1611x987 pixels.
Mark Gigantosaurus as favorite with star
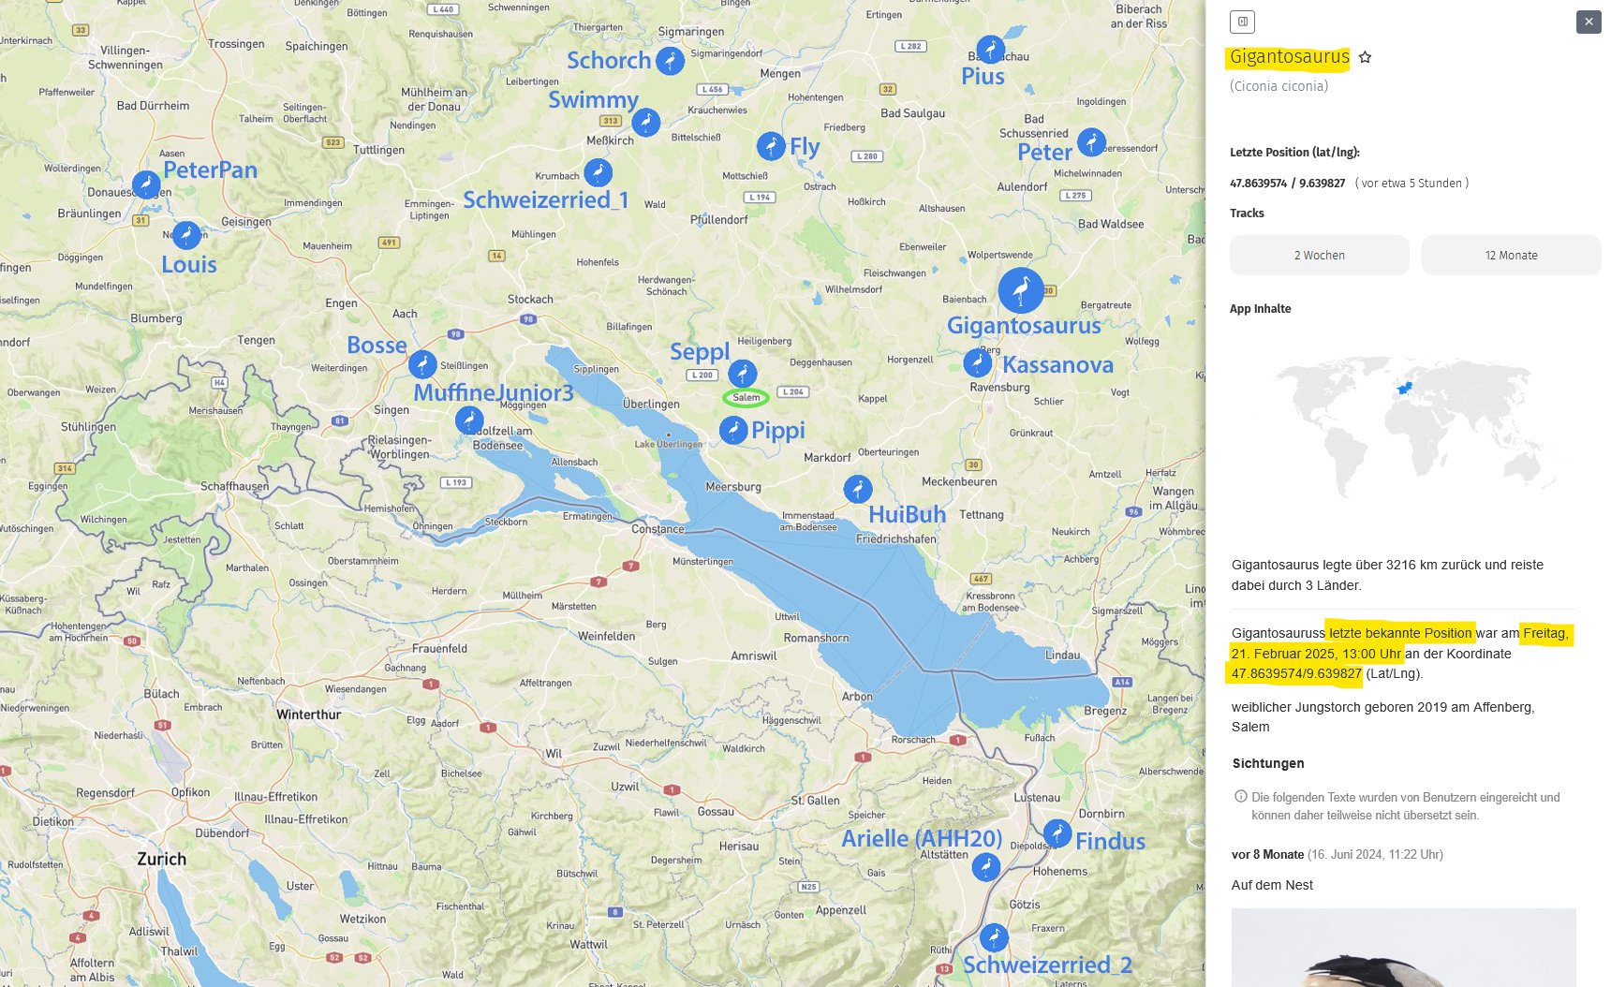[x=1365, y=57]
